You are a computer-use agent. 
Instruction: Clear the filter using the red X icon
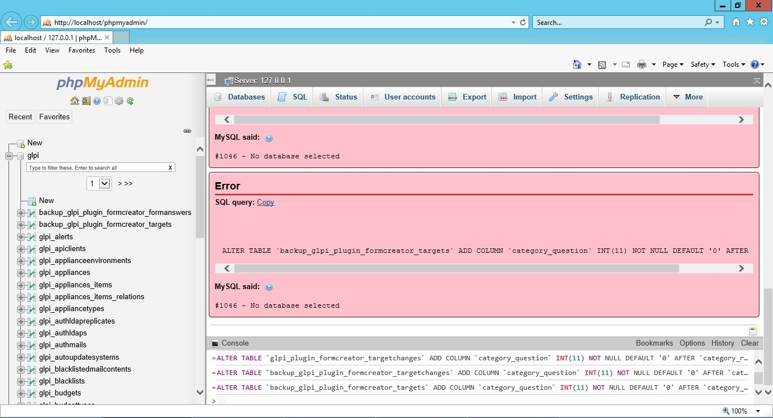coord(170,167)
